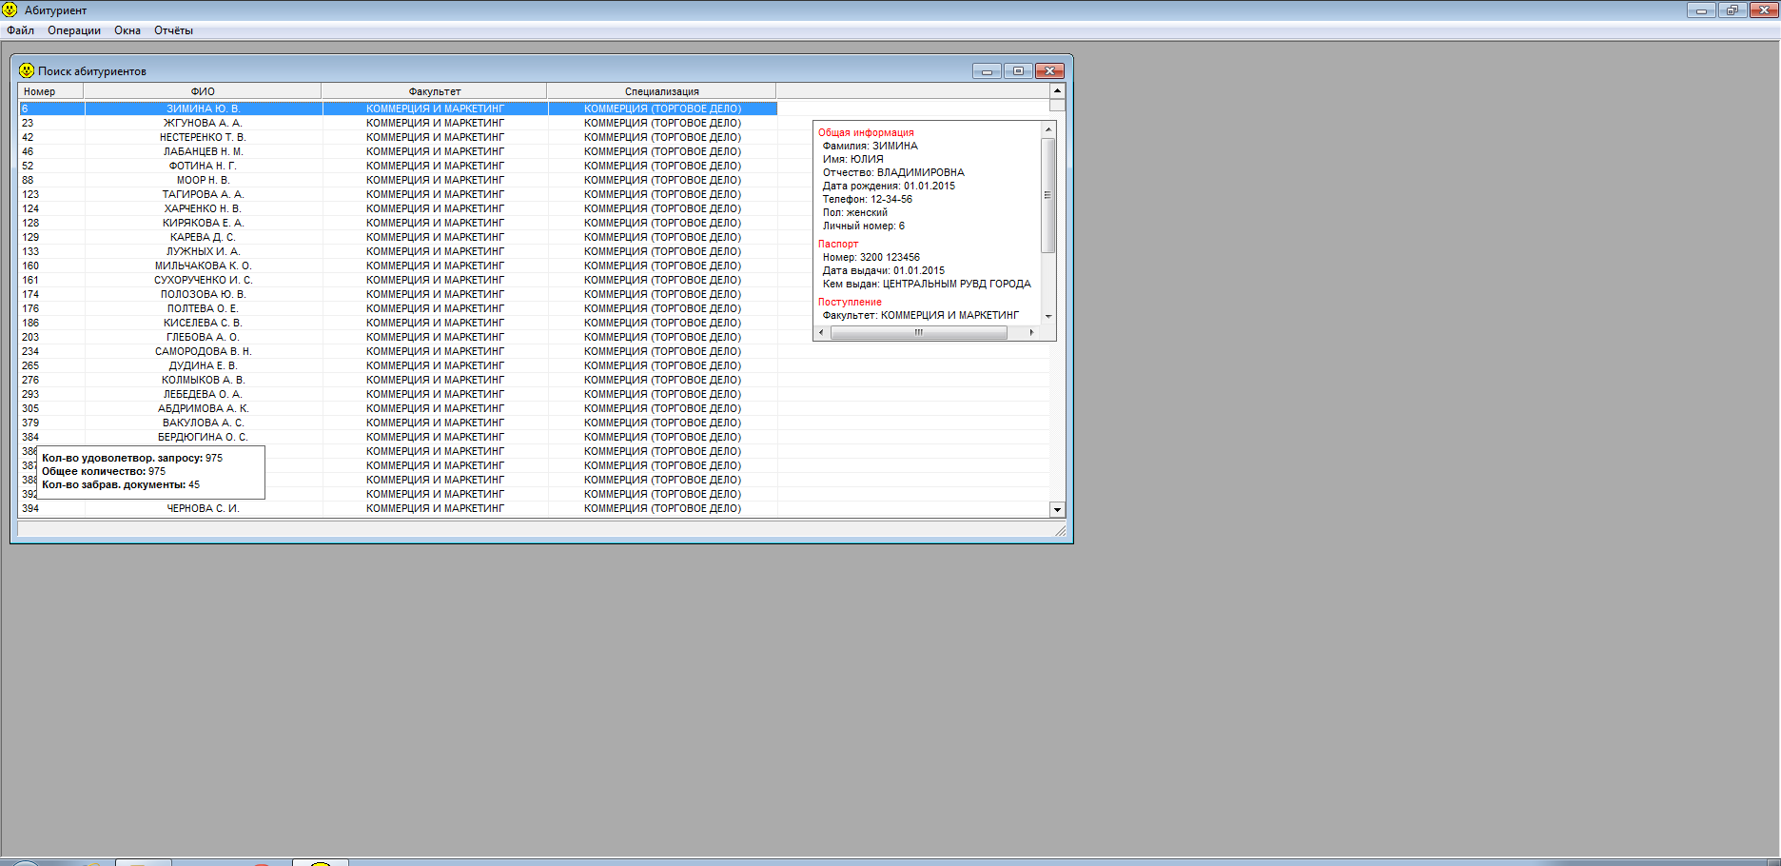Screen dimensions: 1781x866
Task: Click the Факультет column header
Action: (x=435, y=91)
